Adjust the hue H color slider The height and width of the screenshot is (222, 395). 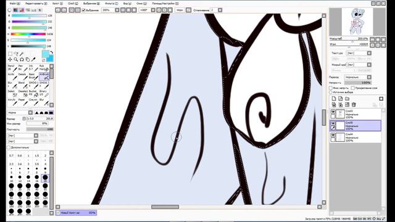click(29, 34)
